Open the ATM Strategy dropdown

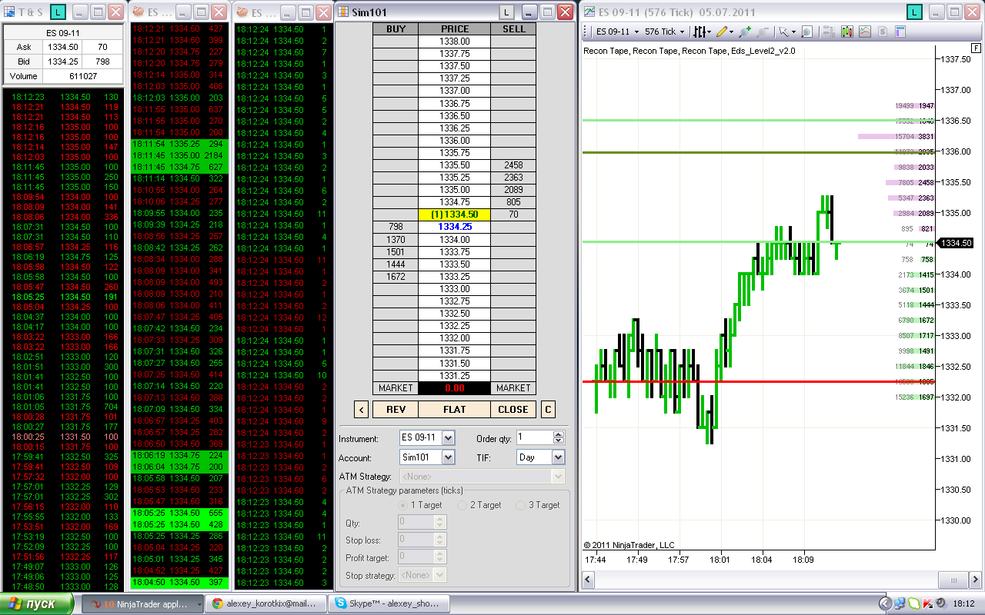click(482, 476)
